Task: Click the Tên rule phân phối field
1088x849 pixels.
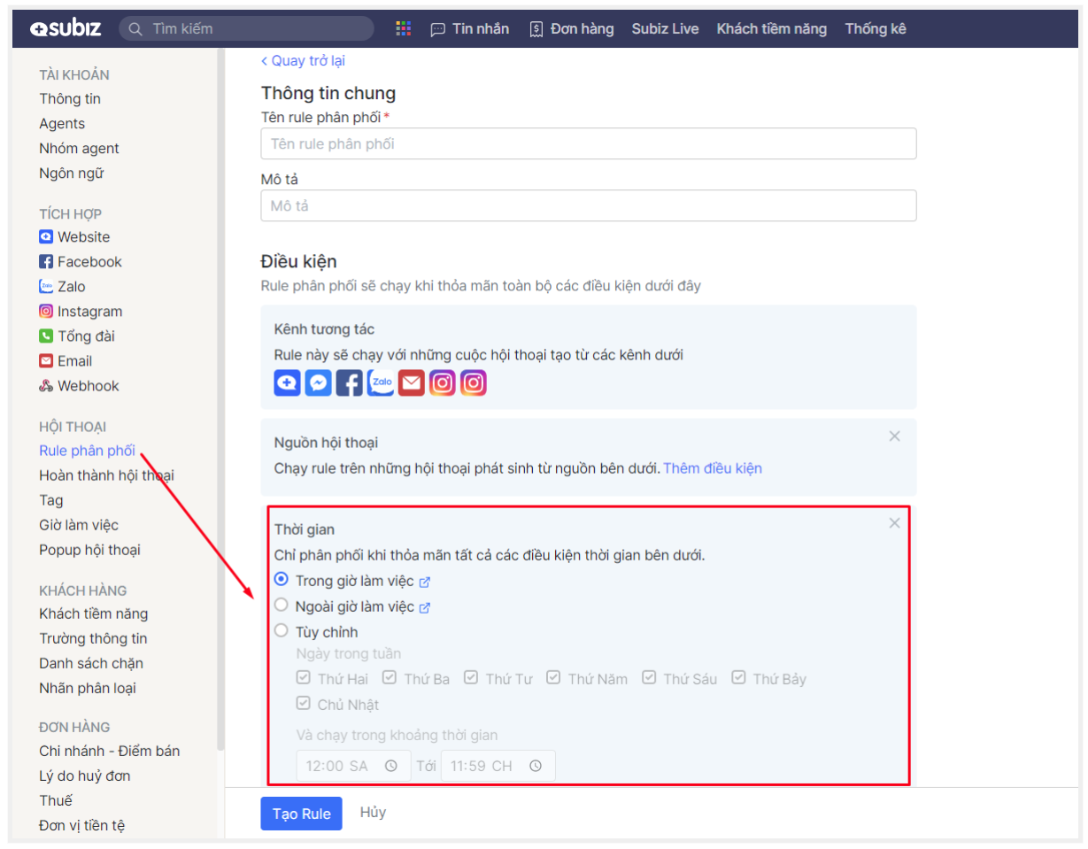Action: coord(588,143)
